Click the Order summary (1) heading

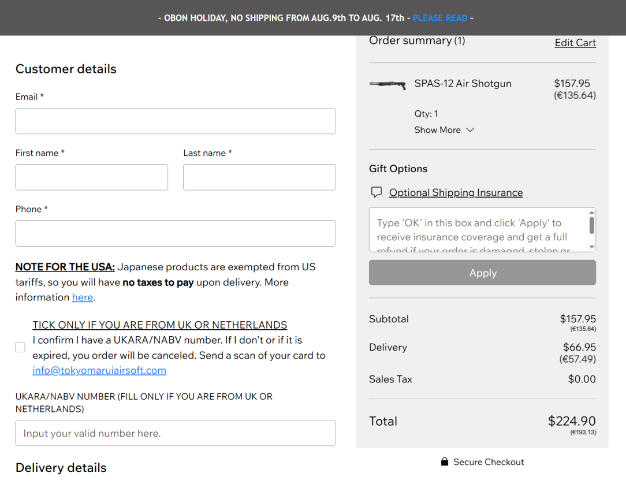tap(417, 41)
